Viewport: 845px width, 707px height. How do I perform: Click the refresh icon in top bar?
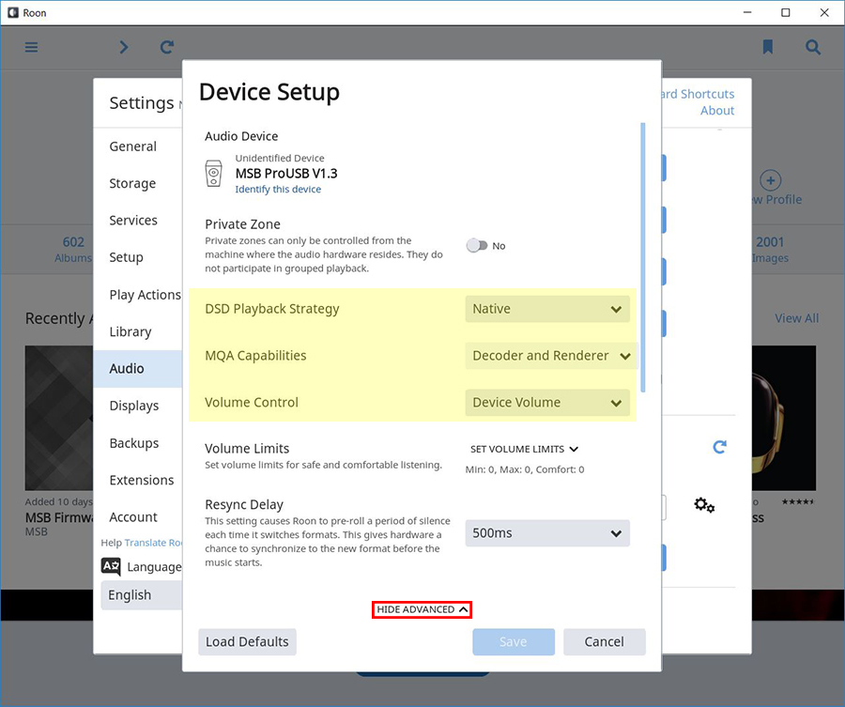click(x=167, y=47)
